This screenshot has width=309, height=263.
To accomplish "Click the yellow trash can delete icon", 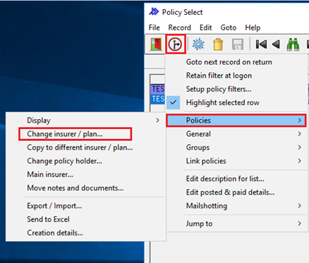I will [x=218, y=44].
